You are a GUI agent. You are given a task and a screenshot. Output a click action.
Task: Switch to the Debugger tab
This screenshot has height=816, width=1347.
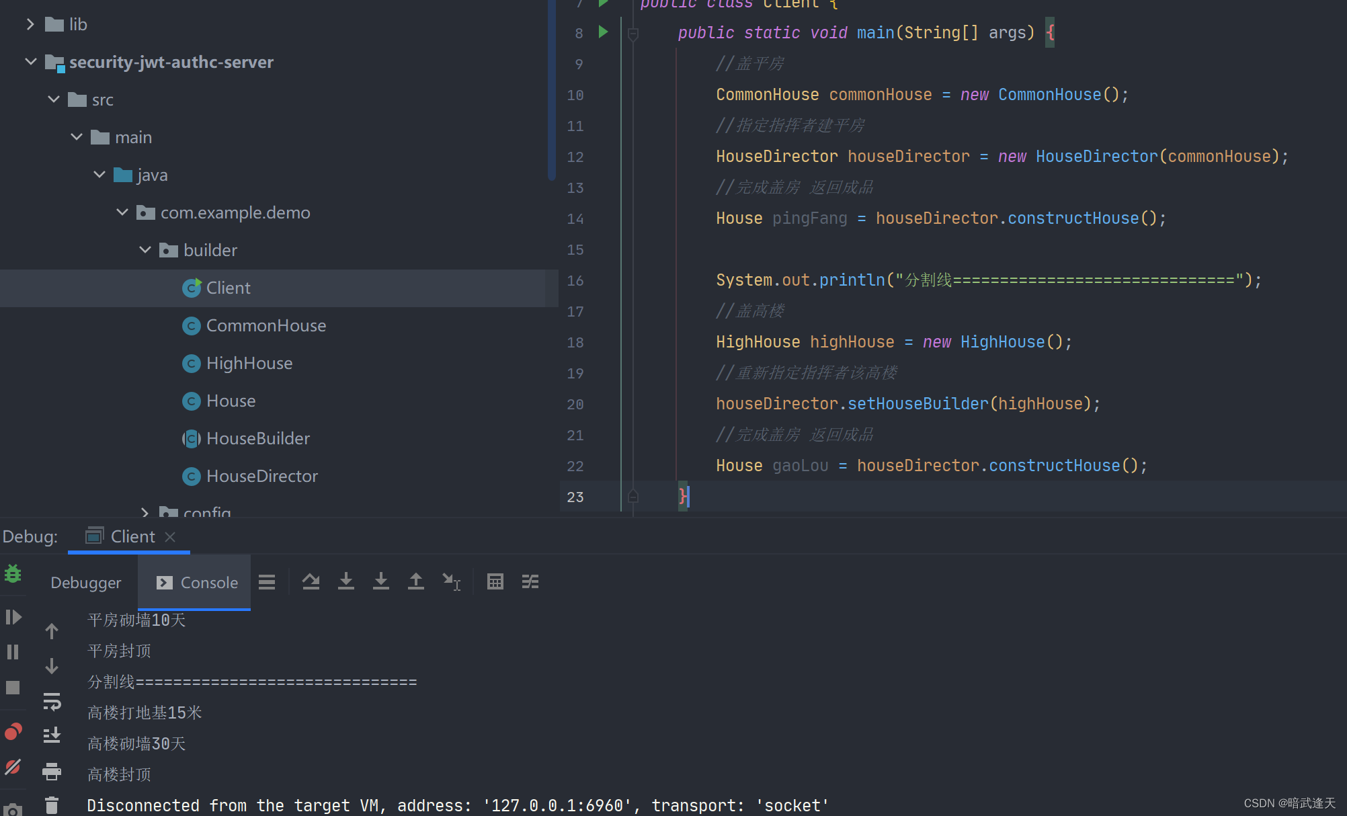click(x=85, y=583)
